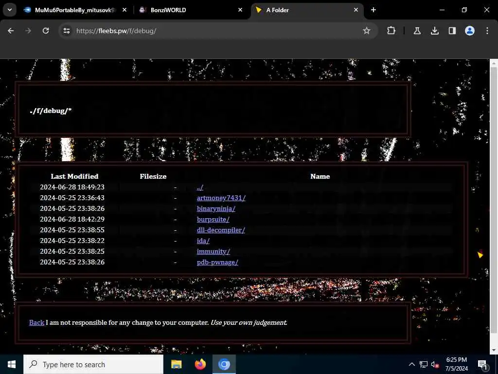This screenshot has width=498, height=374.
Task: Switch to MuMu6PortableBy_mitusovk tab
Action: pos(75,10)
